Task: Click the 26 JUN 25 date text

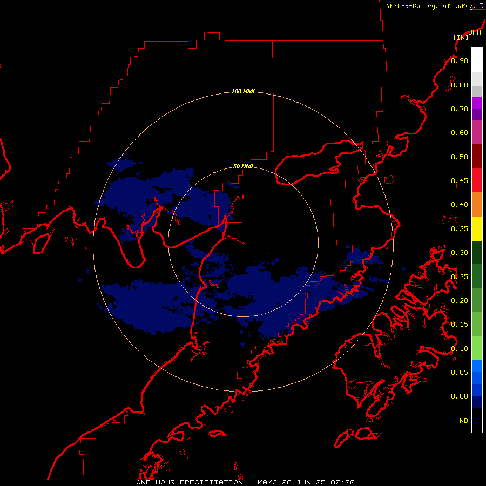Action: point(304,482)
